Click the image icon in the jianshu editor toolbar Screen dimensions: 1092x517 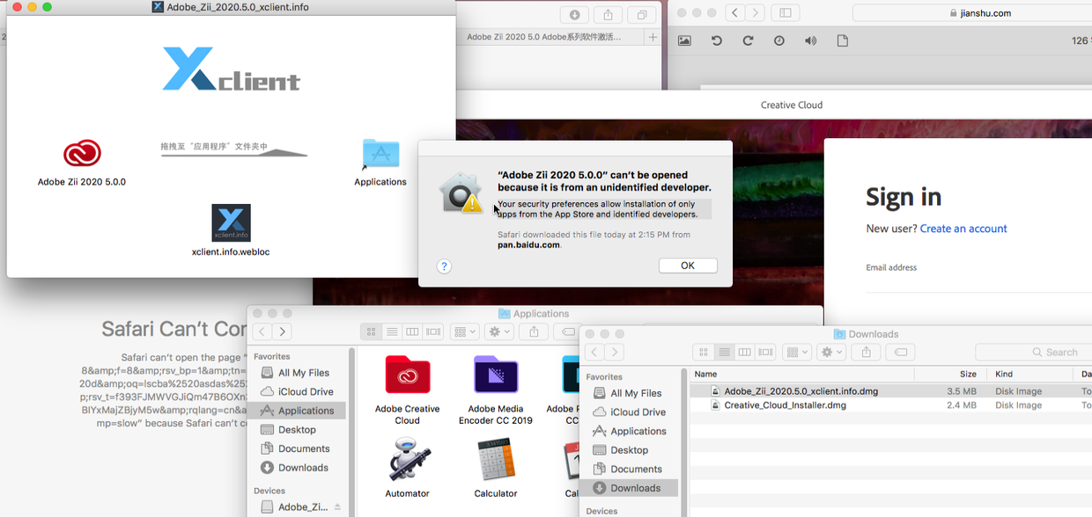click(x=684, y=41)
